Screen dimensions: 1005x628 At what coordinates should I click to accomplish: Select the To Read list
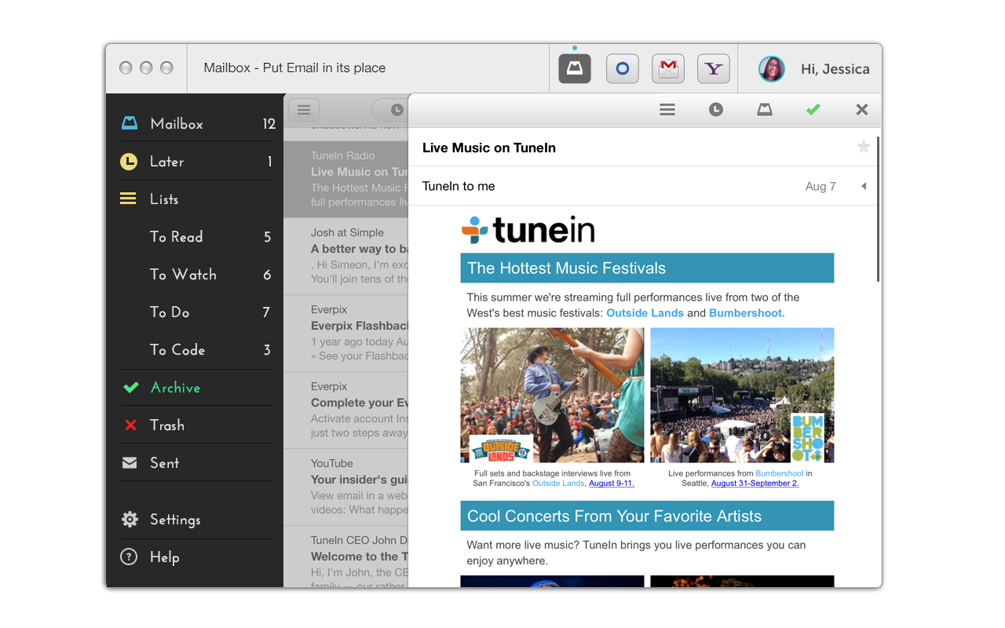[197, 237]
